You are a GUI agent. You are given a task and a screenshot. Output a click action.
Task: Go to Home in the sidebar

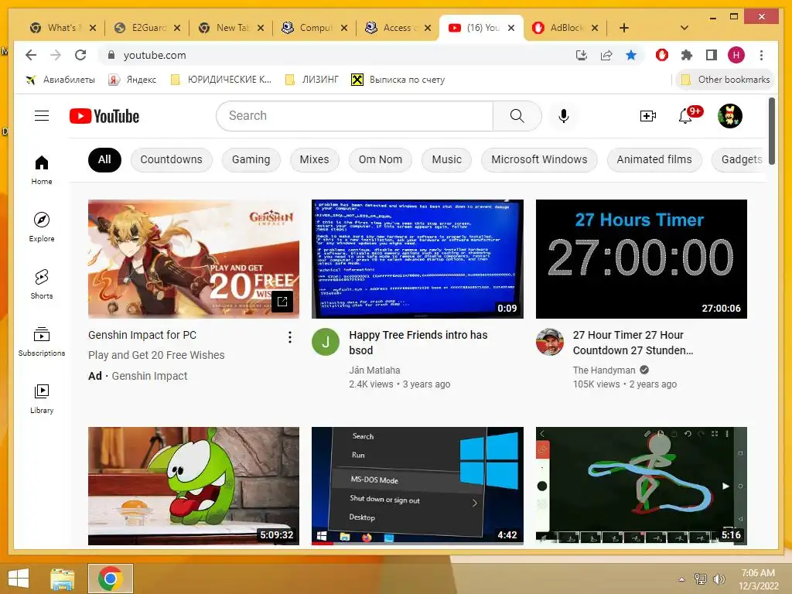click(42, 170)
